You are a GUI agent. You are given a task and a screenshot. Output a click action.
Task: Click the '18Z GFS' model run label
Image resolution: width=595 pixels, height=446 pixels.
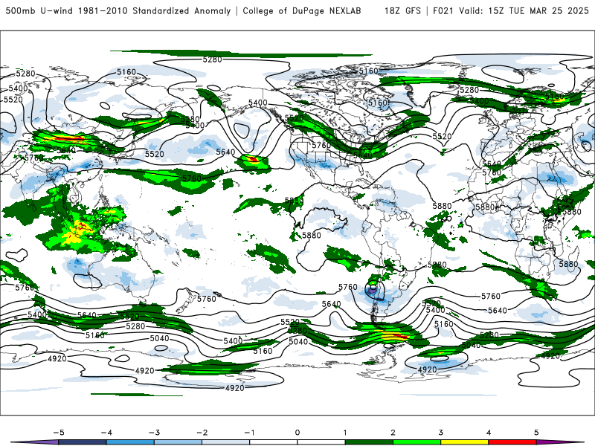(x=402, y=11)
